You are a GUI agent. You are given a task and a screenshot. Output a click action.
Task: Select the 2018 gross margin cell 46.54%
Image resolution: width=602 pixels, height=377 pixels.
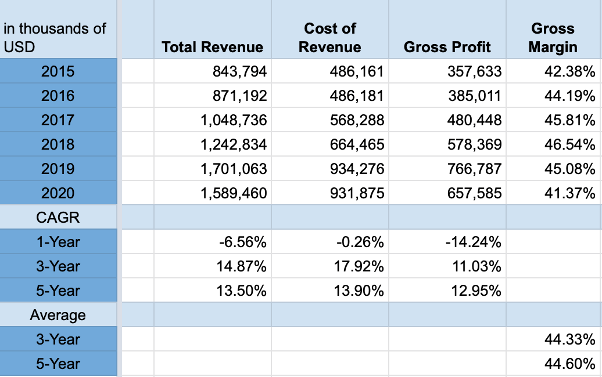[569, 144]
